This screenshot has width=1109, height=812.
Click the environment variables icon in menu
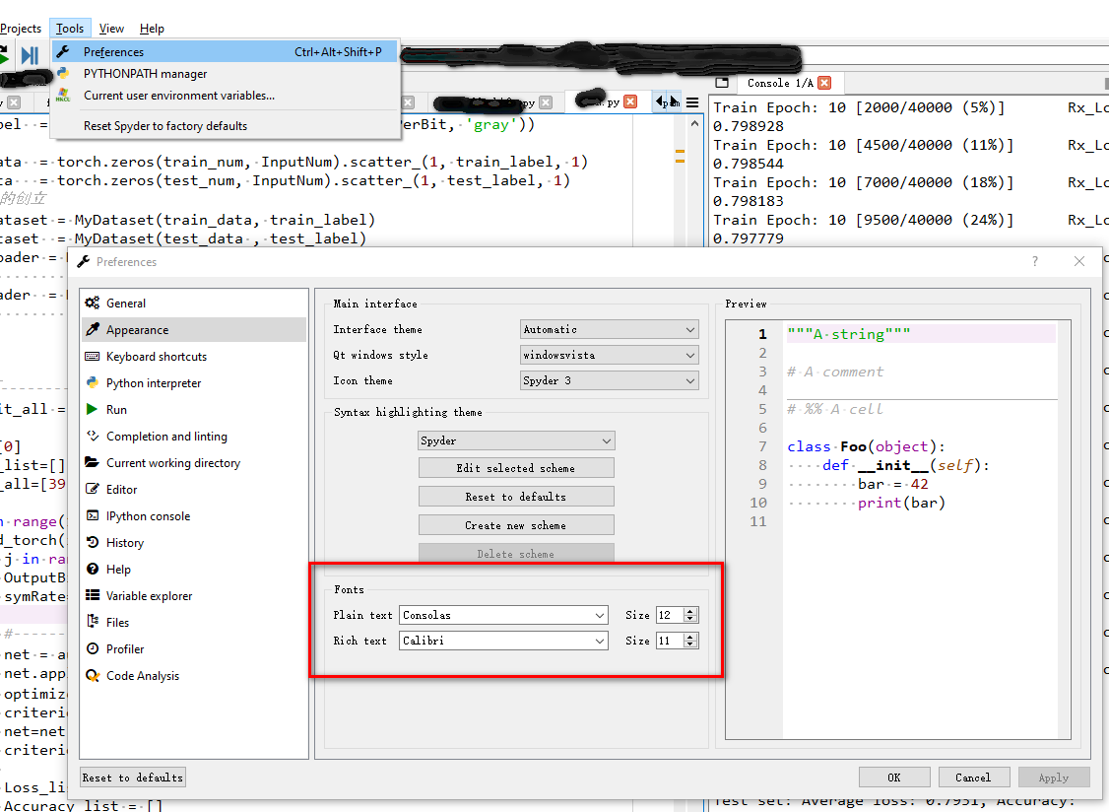tap(63, 95)
